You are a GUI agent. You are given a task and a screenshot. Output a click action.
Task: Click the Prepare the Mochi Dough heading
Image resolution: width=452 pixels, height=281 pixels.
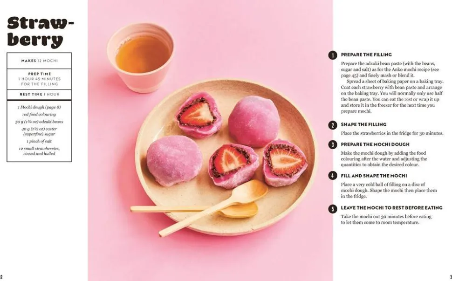coord(375,144)
